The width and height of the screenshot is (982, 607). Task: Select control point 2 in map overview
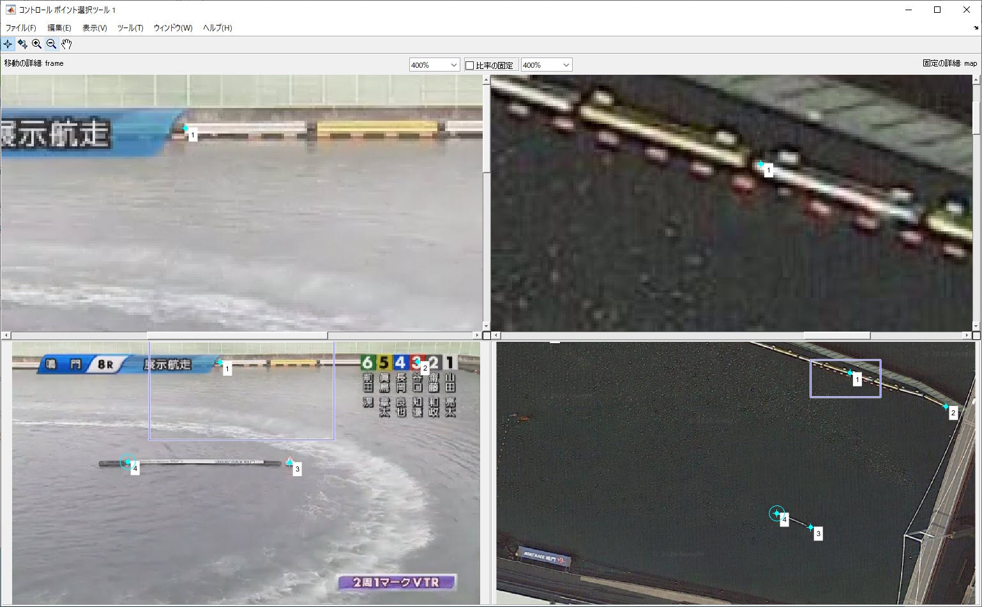click(946, 406)
